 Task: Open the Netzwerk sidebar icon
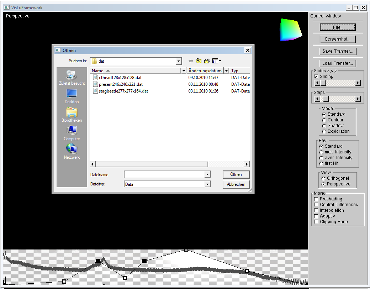click(x=71, y=149)
